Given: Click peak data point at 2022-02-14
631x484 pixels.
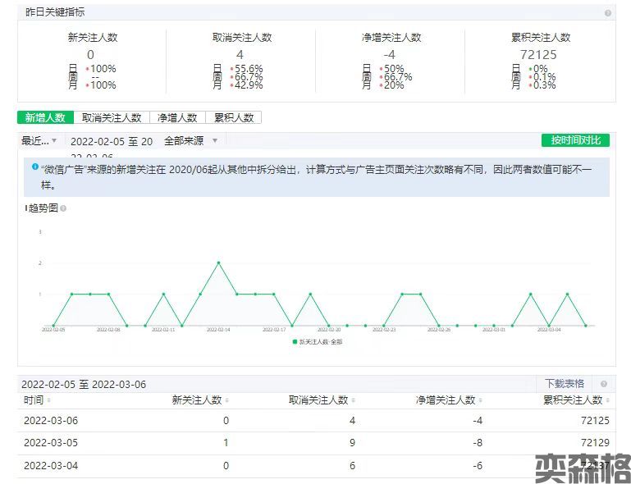Looking at the screenshot, I should pyautogui.click(x=218, y=263).
